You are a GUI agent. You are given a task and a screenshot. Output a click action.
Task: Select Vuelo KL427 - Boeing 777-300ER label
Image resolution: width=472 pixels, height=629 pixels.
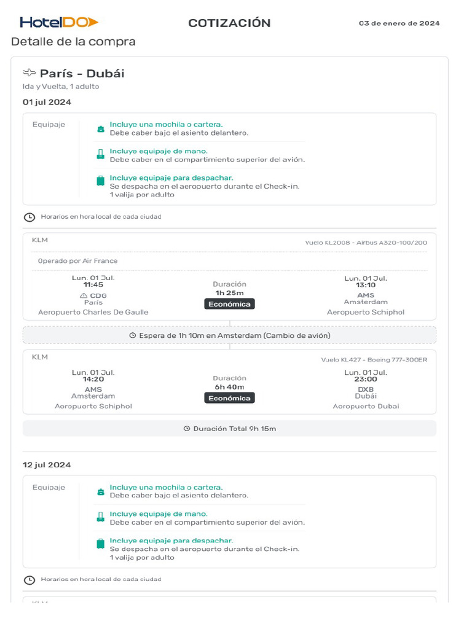pos(374,360)
